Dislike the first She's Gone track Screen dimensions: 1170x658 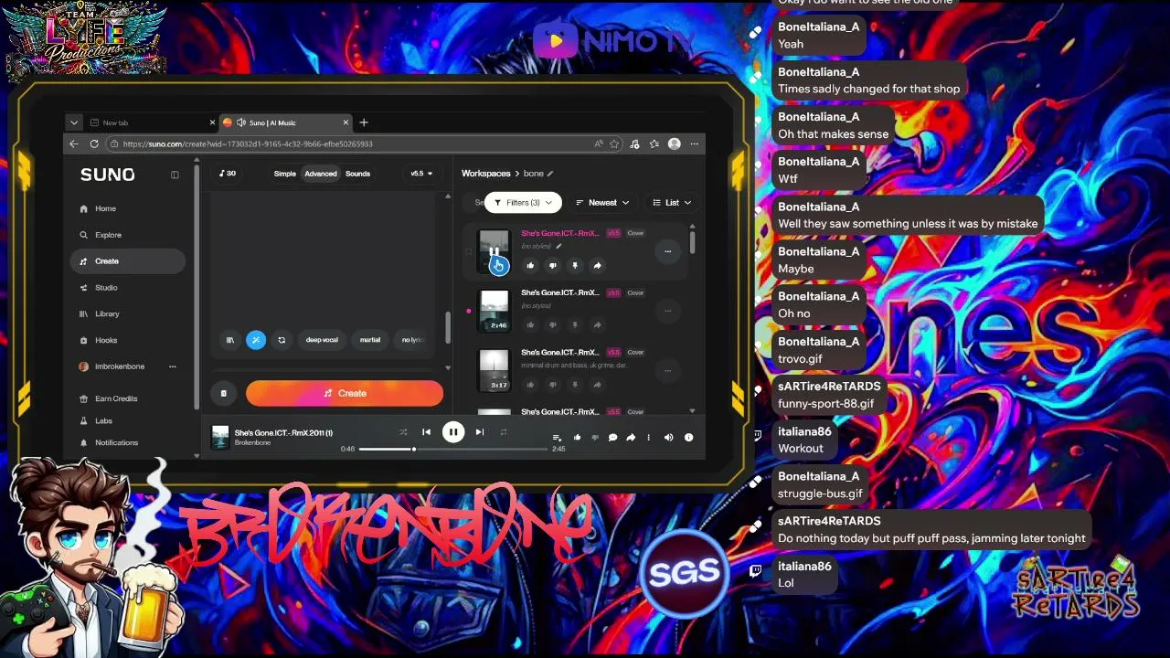(552, 265)
